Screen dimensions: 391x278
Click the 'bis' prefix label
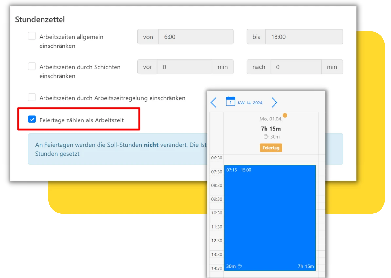256,37
